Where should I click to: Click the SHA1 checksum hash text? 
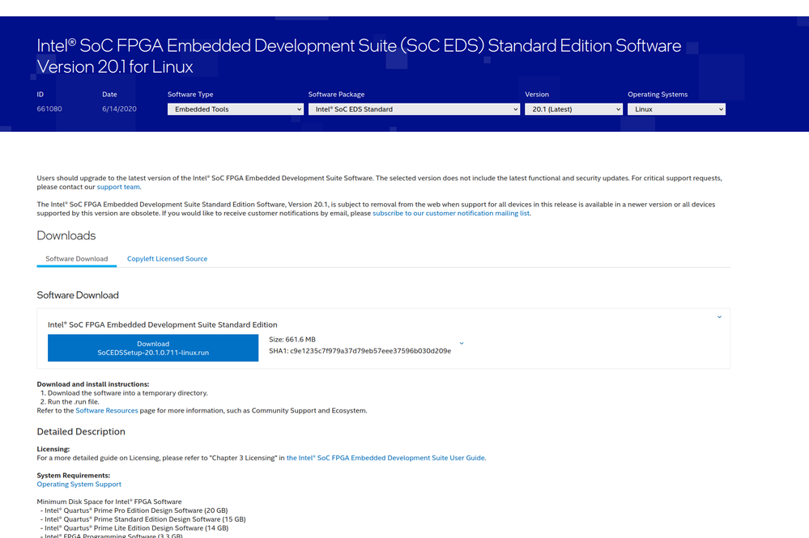pos(370,351)
